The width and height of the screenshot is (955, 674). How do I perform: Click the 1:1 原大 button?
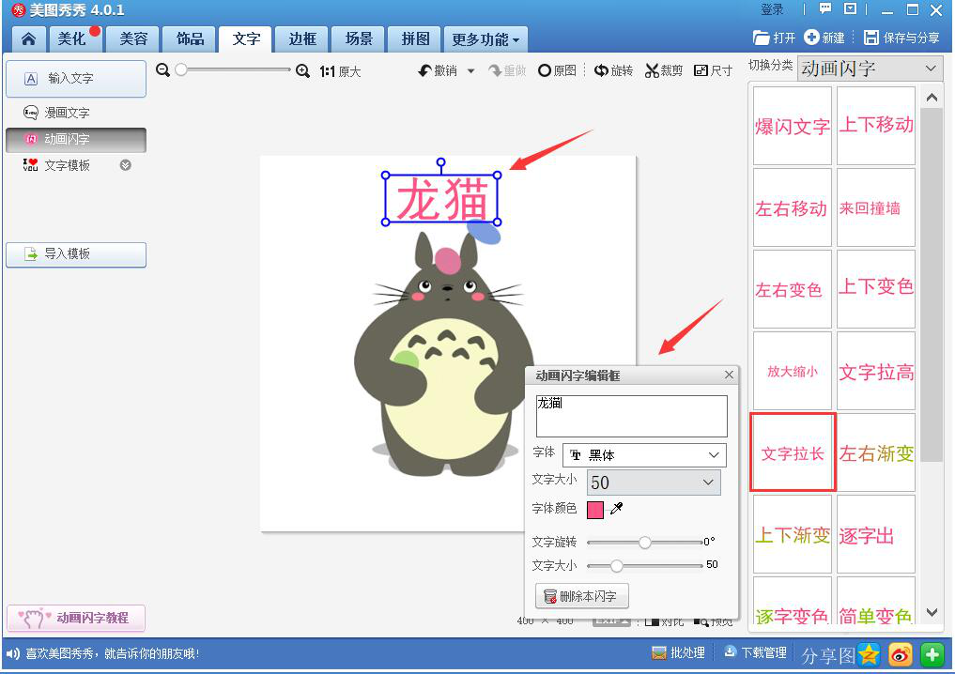(341, 72)
